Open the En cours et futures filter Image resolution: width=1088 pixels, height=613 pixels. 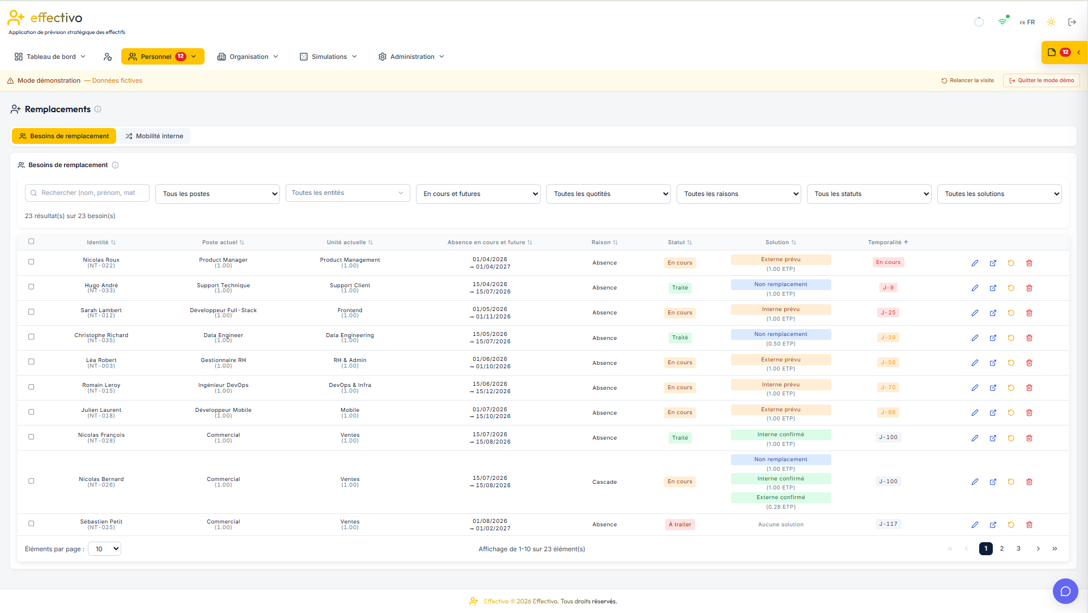pyautogui.click(x=478, y=194)
